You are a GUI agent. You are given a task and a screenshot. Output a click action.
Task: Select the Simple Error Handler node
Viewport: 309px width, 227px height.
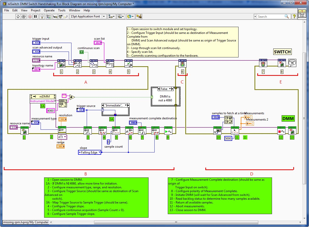pos(292,63)
